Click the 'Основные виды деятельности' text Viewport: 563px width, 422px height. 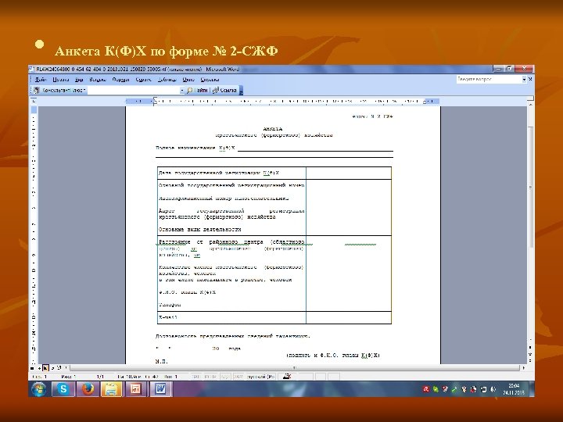pyautogui.click(x=200, y=229)
